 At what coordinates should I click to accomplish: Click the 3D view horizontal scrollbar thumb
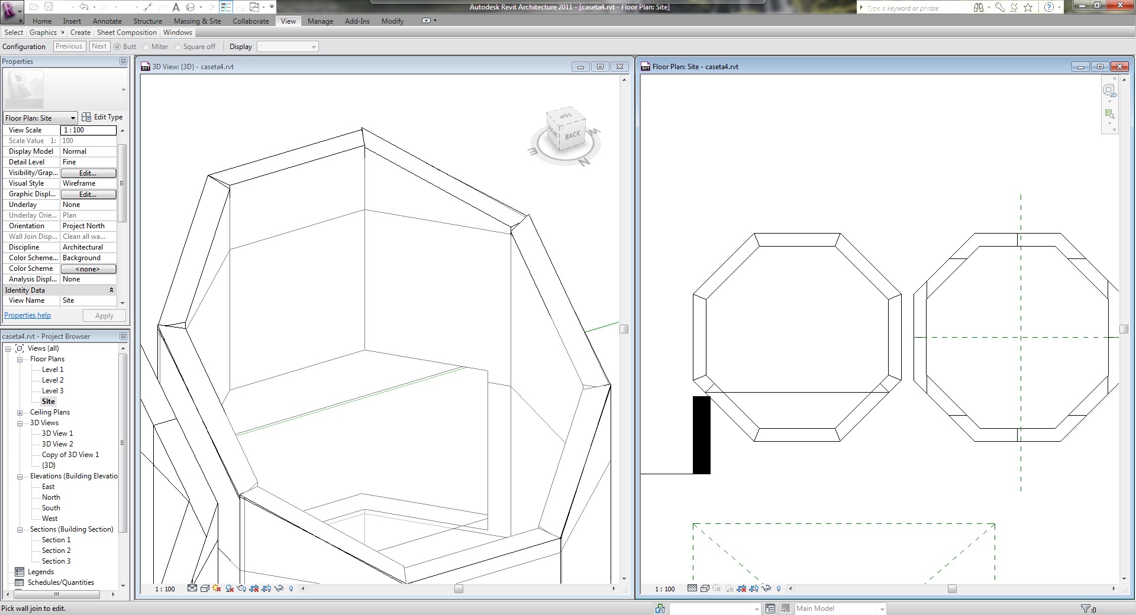459,588
